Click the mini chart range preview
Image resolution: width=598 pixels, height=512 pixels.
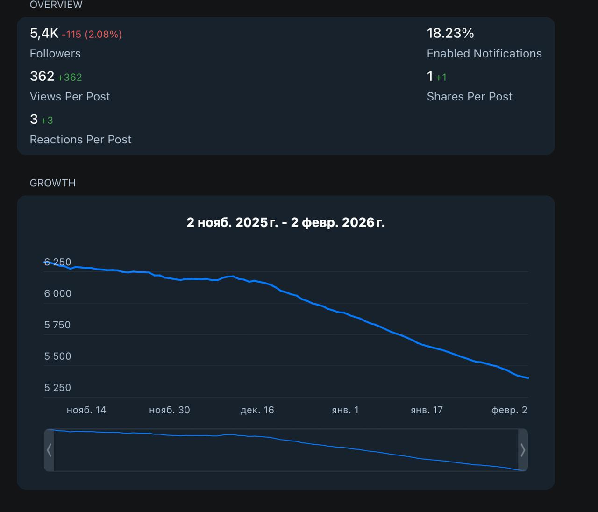286,450
